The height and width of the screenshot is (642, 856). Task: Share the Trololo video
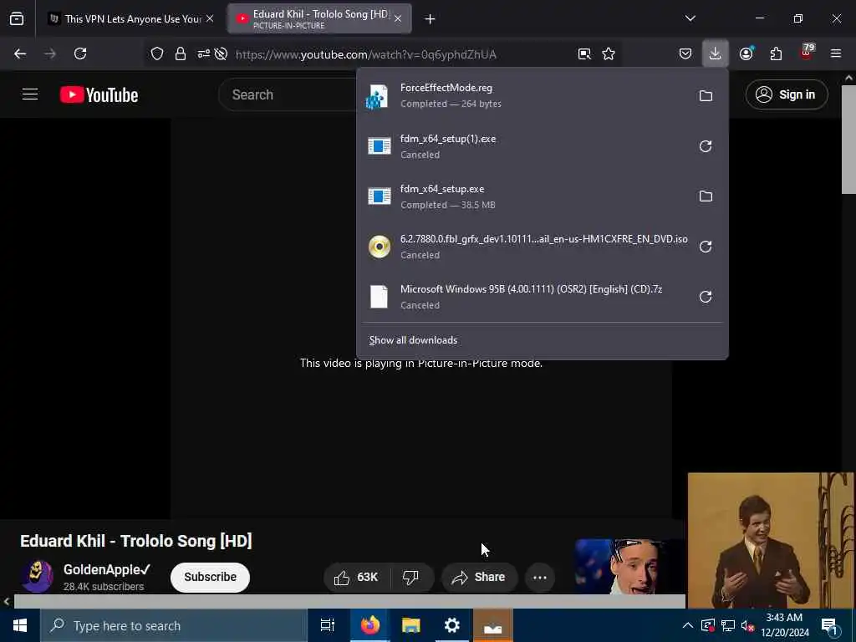click(479, 577)
